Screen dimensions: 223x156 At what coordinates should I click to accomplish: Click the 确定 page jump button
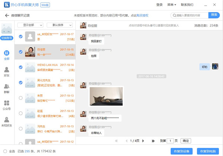coord(186,141)
